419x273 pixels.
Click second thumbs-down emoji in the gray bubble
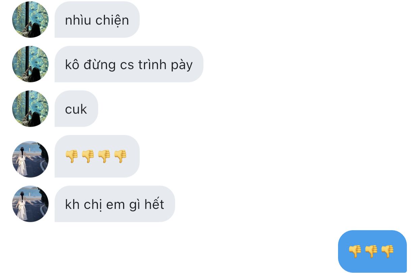pos(88,156)
